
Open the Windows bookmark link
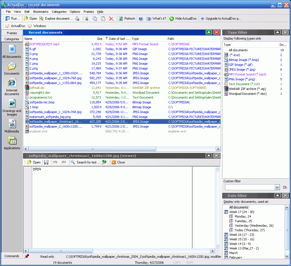point(37,26)
